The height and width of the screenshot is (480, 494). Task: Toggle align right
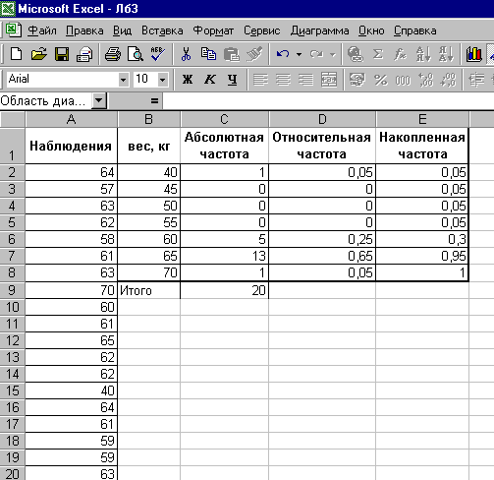coord(305,80)
